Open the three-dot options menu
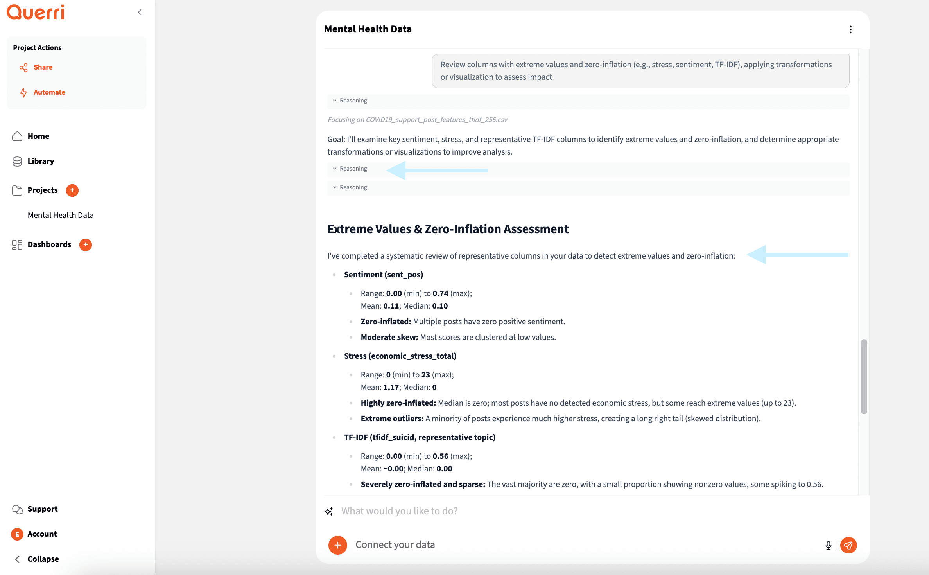The width and height of the screenshot is (929, 575). tap(851, 29)
